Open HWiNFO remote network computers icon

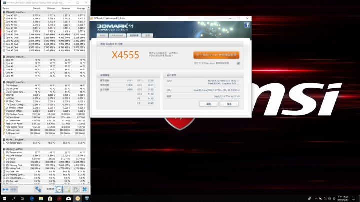(x=38, y=189)
